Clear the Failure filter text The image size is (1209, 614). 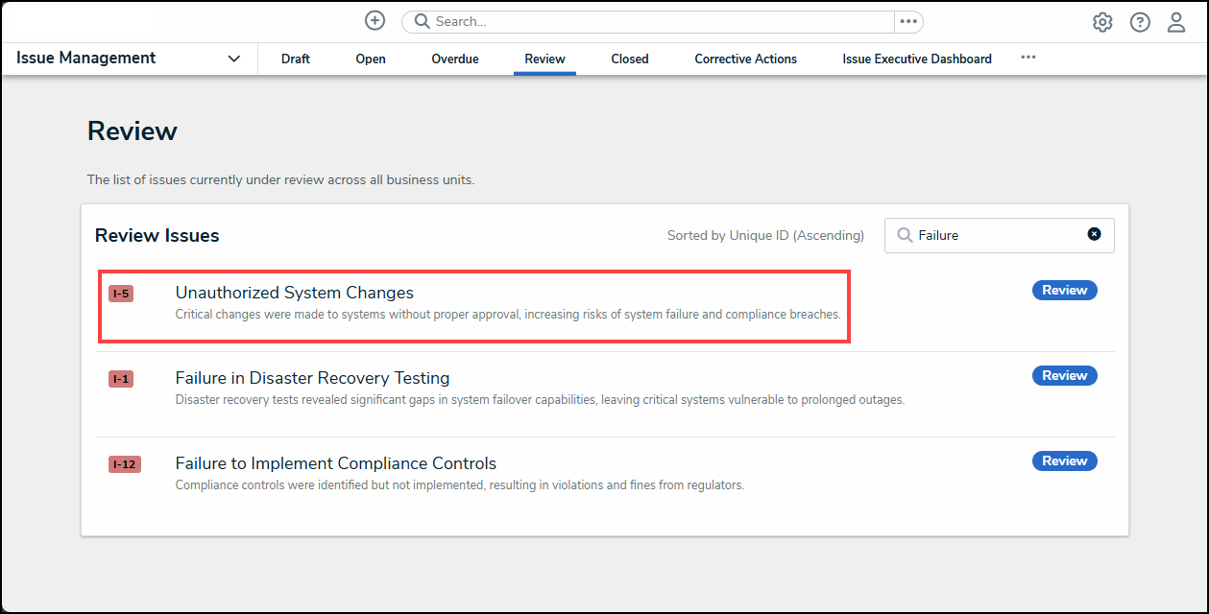(1094, 234)
